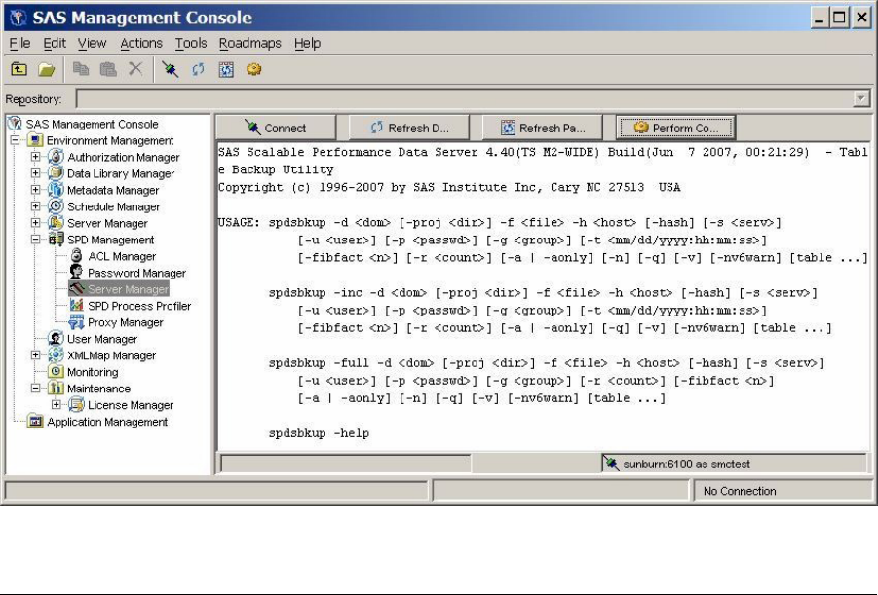The height and width of the screenshot is (595, 878).
Task: Select the highlighted SPD Server Manager tree item
Action: 119,289
